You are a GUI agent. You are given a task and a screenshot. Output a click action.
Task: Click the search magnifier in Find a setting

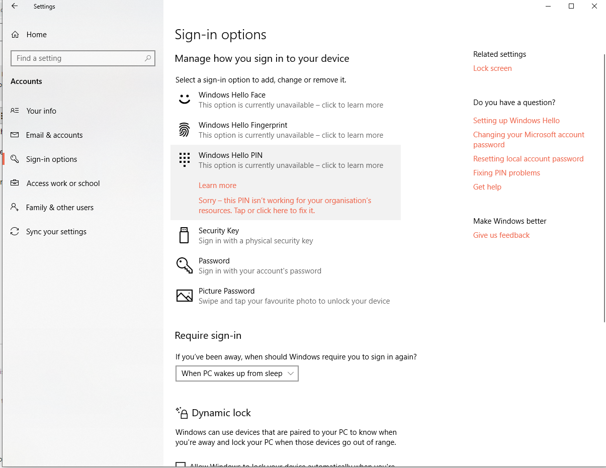148,58
